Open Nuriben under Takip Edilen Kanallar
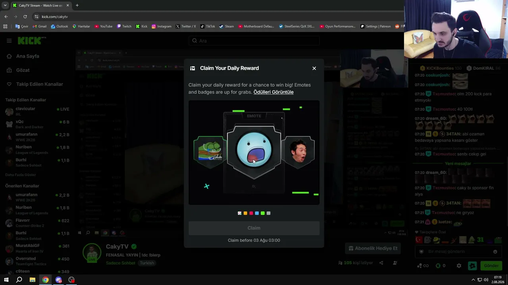The image size is (508, 285). pos(38,150)
